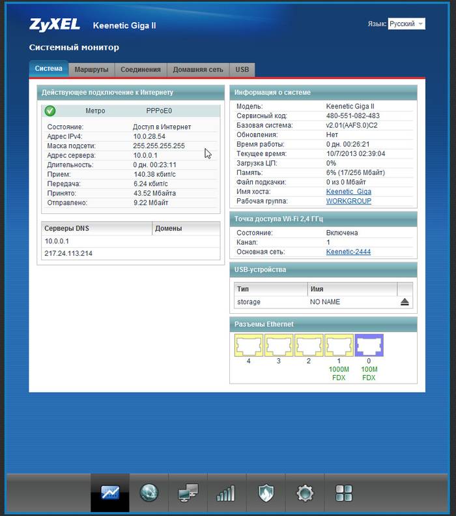The height and width of the screenshot is (516, 456).
Task: Open the Security shield flame icon
Action: [x=266, y=493]
